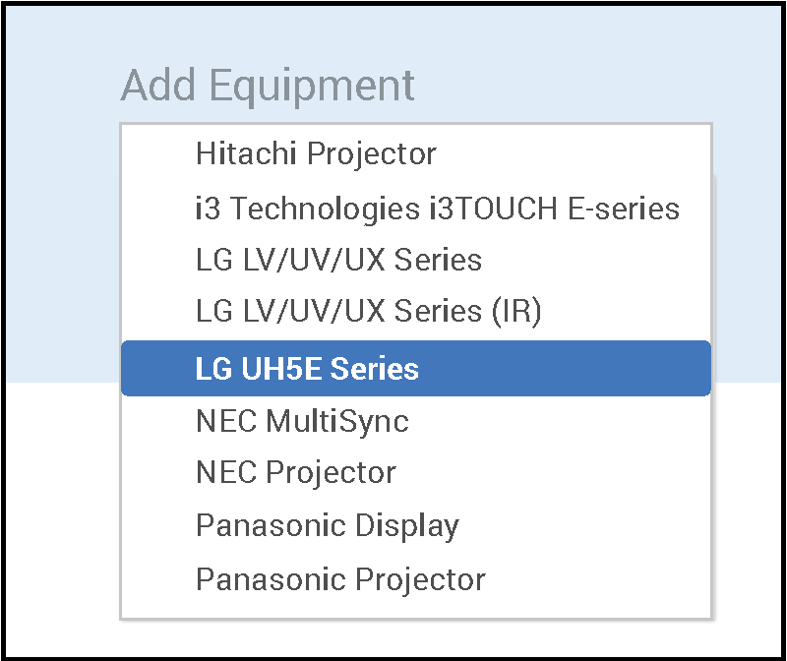Add an NEC Projector device

(295, 473)
